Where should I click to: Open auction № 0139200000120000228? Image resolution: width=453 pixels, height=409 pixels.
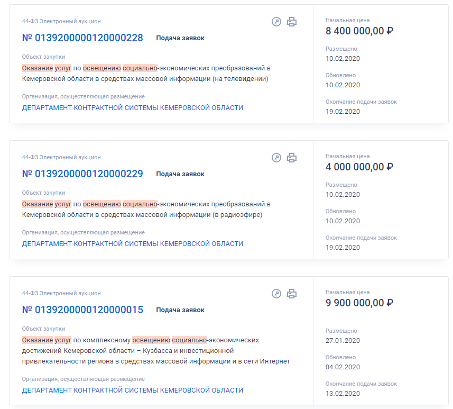point(82,38)
